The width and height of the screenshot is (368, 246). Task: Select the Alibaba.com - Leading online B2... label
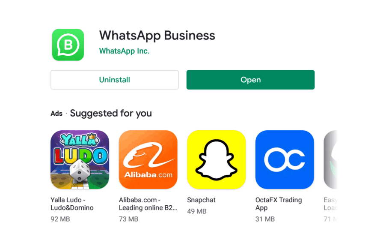click(x=148, y=204)
